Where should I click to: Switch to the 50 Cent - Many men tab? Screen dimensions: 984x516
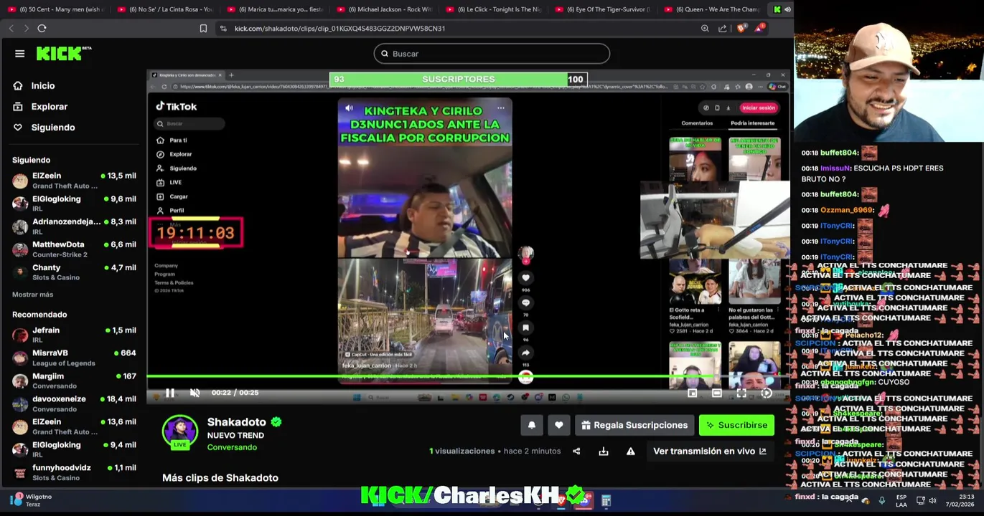56,9
